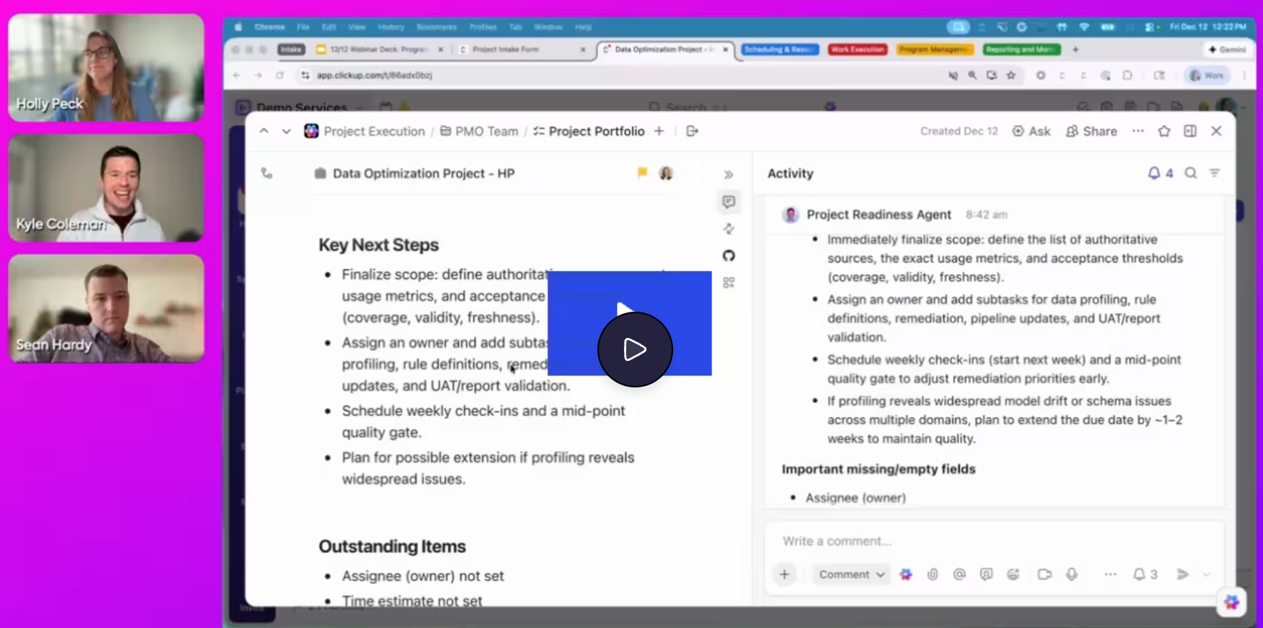Image resolution: width=1263 pixels, height=628 pixels.
Task: Click the move task icon next to the breadcrumb plus
Action: click(692, 131)
